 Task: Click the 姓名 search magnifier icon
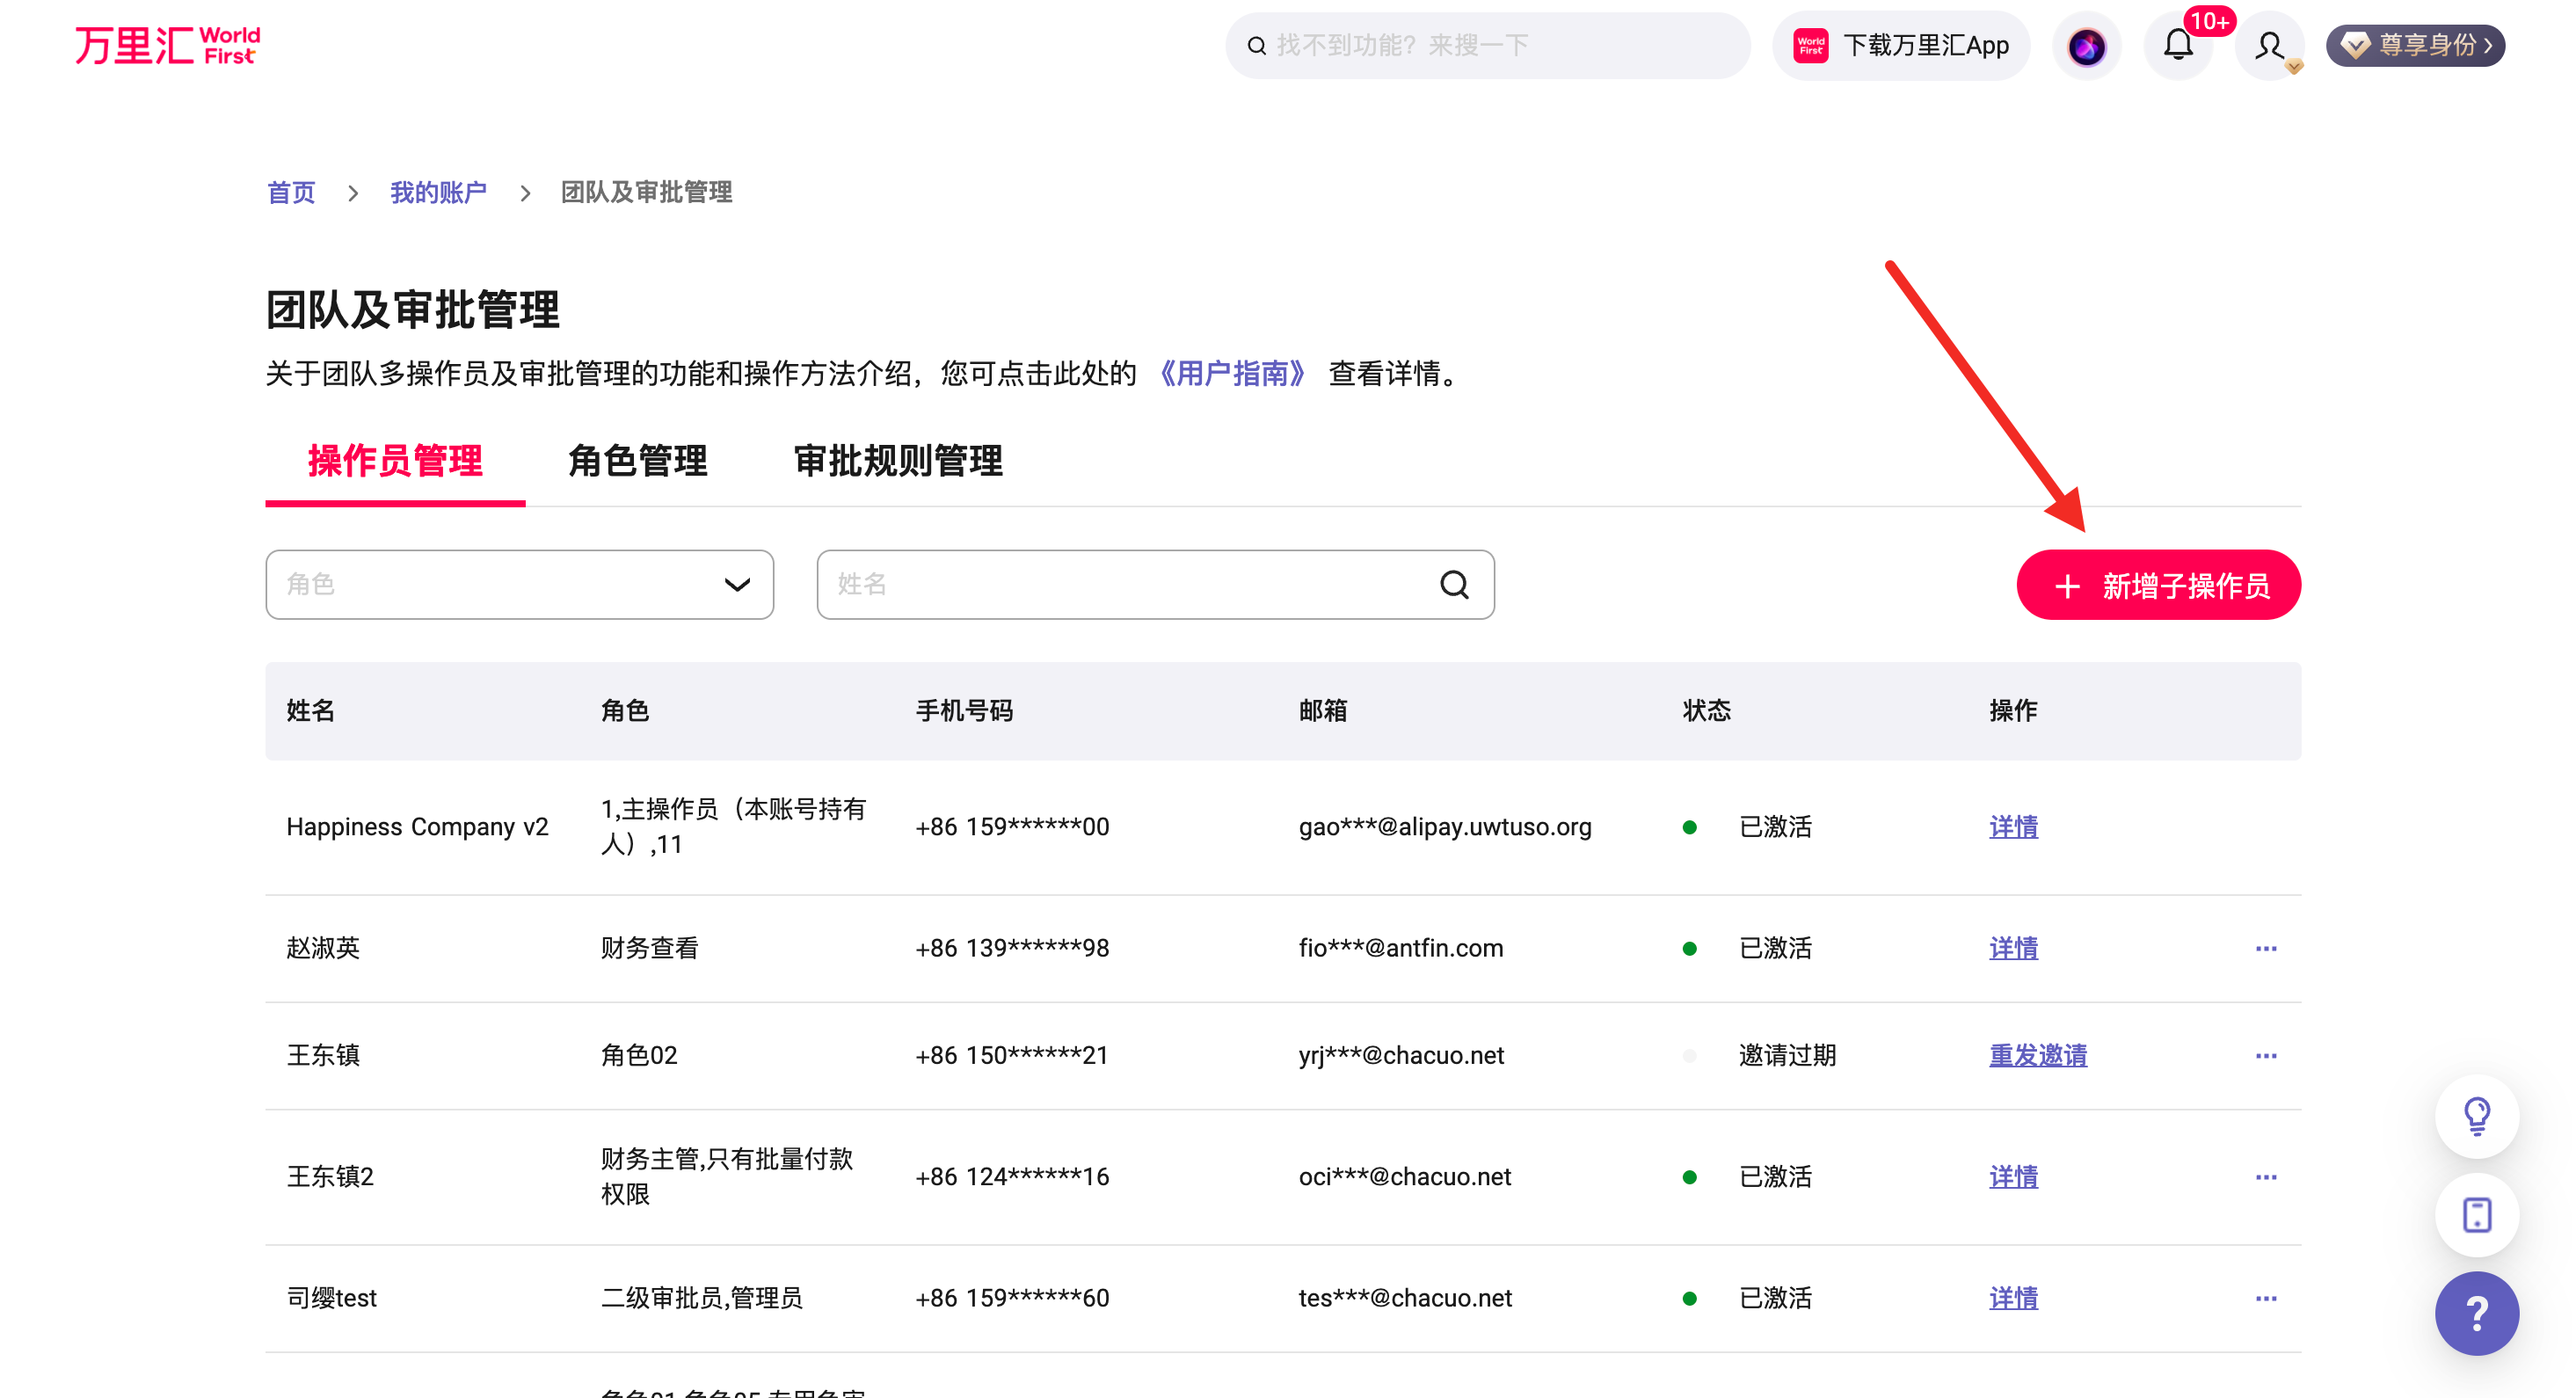pyautogui.click(x=1454, y=584)
